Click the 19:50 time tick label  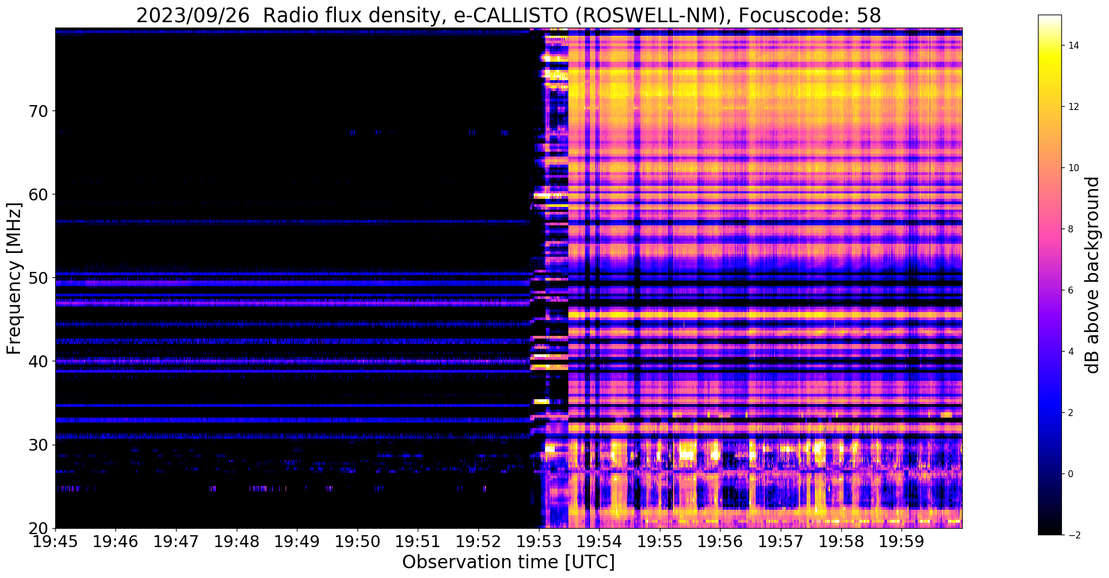358,541
